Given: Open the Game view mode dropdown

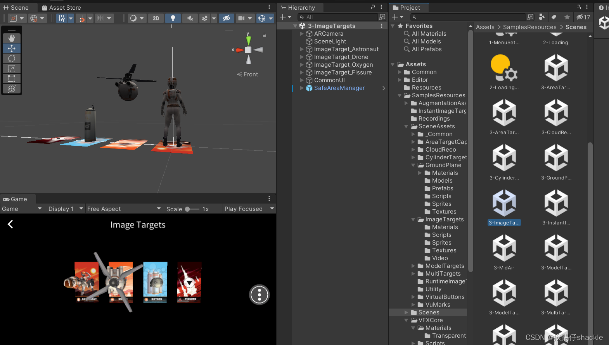Looking at the screenshot, I should tap(22, 209).
